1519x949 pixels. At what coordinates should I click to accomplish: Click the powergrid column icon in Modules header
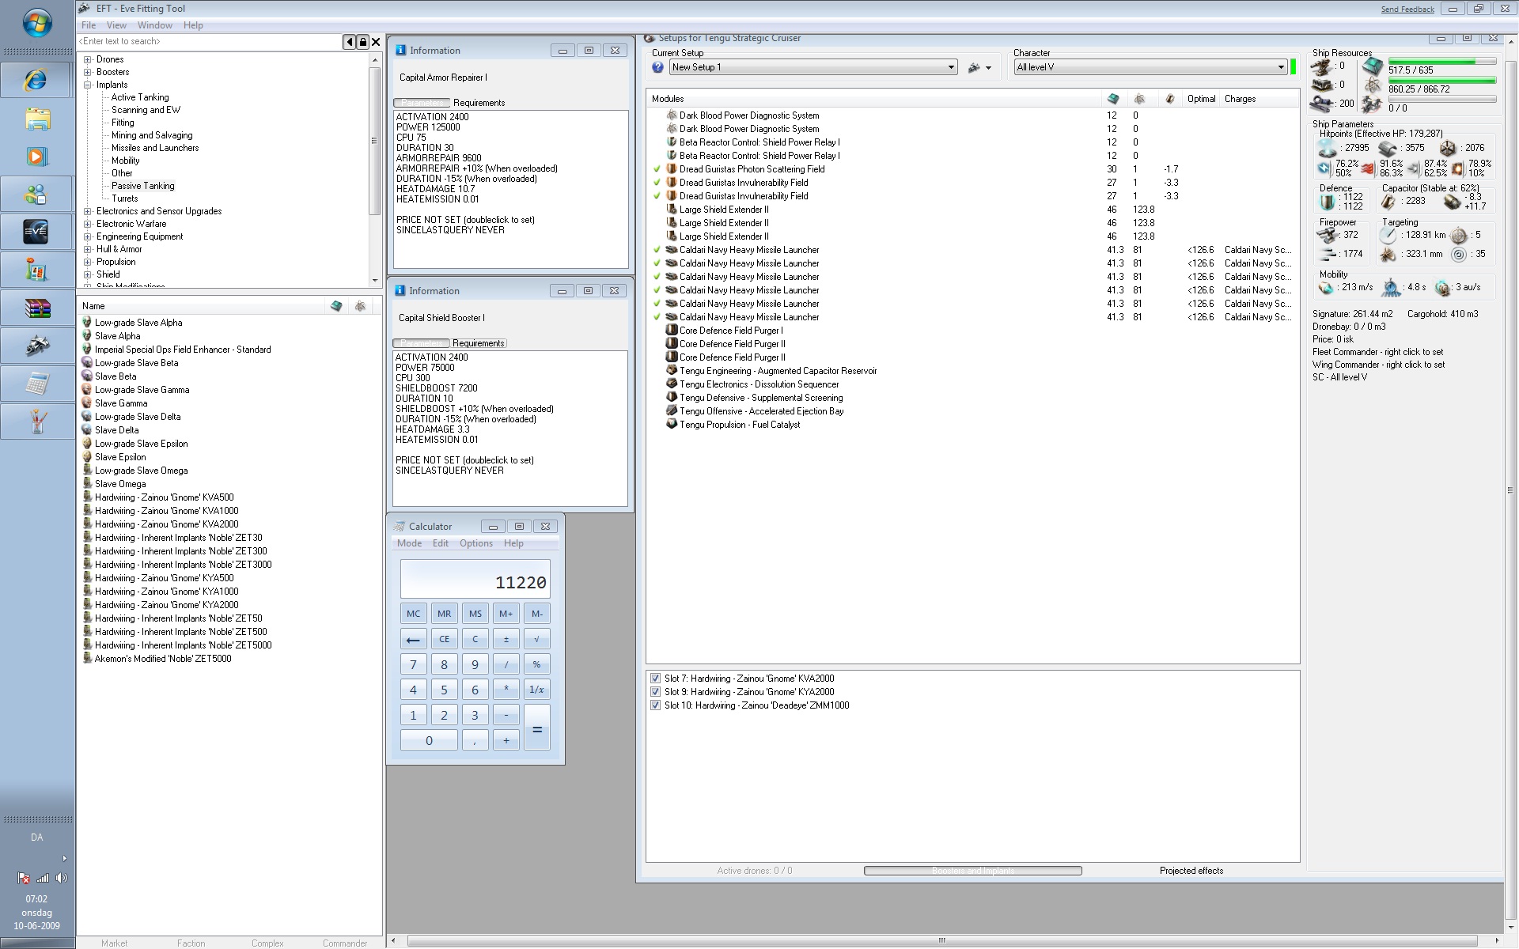(1139, 99)
